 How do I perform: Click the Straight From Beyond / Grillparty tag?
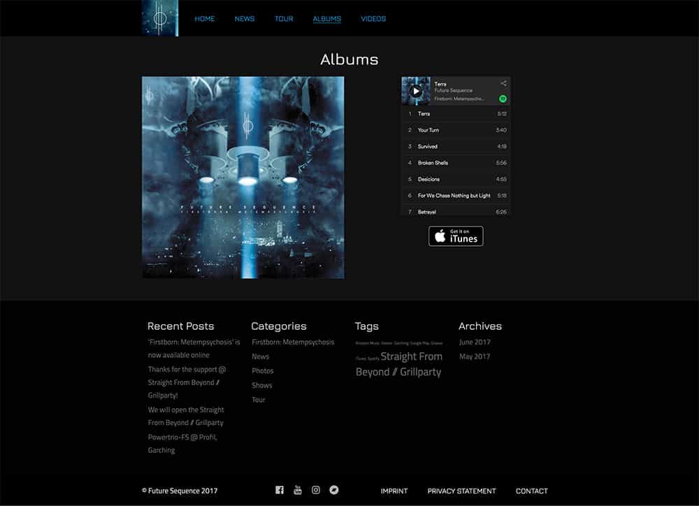[x=399, y=364]
